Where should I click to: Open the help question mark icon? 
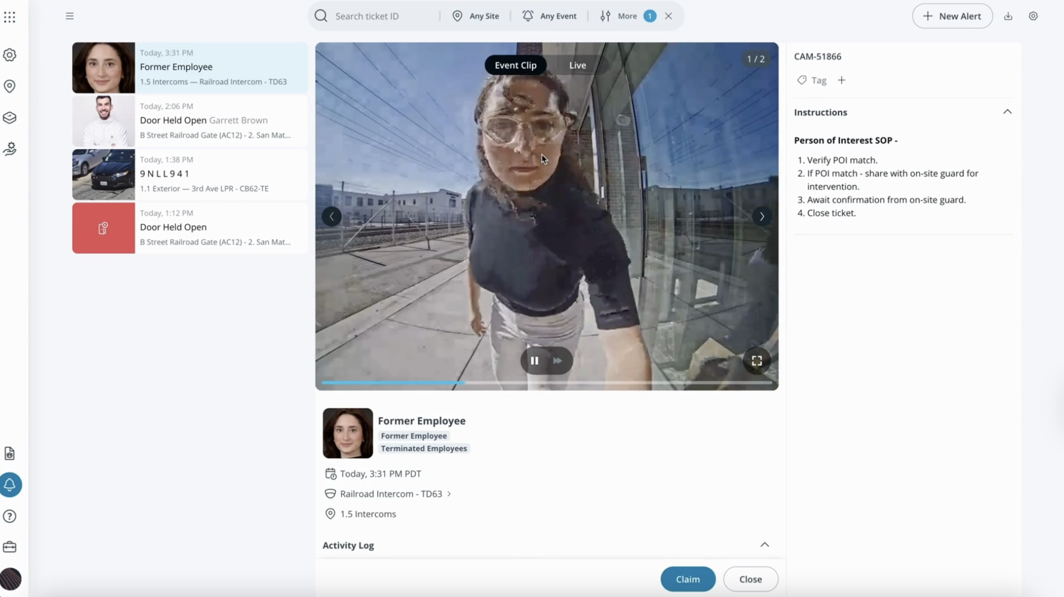coord(9,516)
